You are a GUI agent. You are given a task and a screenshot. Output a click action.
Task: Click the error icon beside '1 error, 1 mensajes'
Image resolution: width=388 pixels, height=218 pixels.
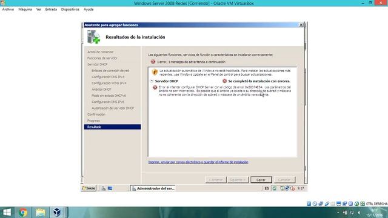pos(153,62)
